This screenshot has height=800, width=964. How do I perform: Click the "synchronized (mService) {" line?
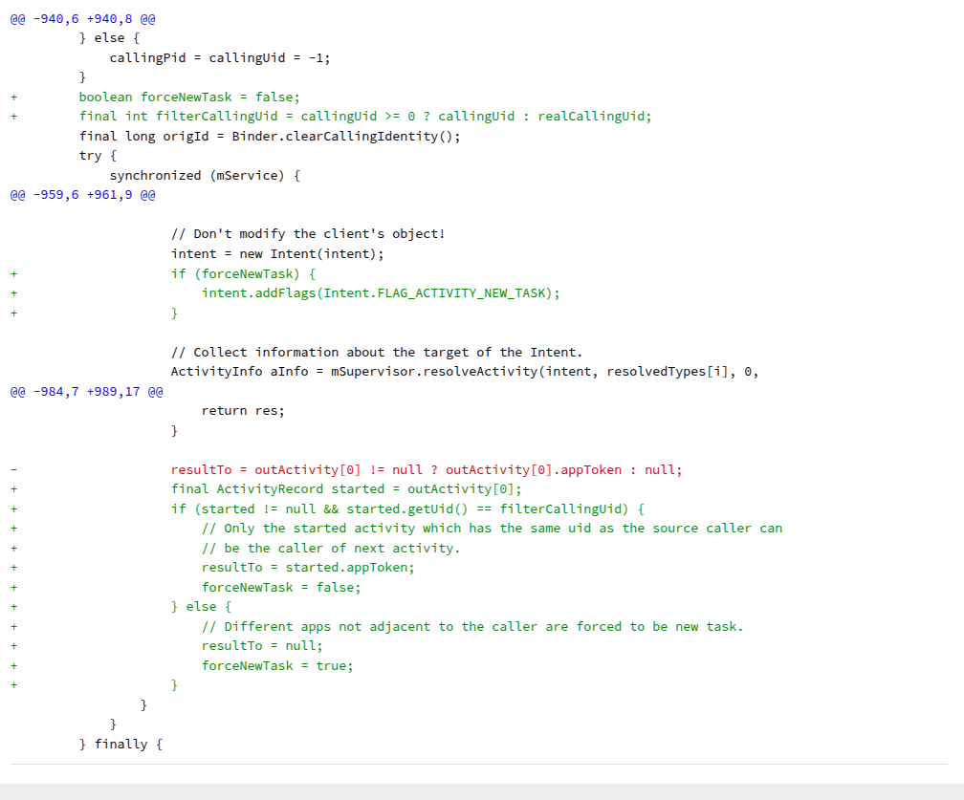205,175
